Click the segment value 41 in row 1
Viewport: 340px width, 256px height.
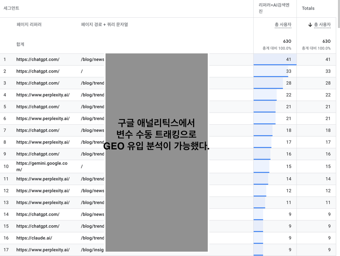[x=289, y=59]
